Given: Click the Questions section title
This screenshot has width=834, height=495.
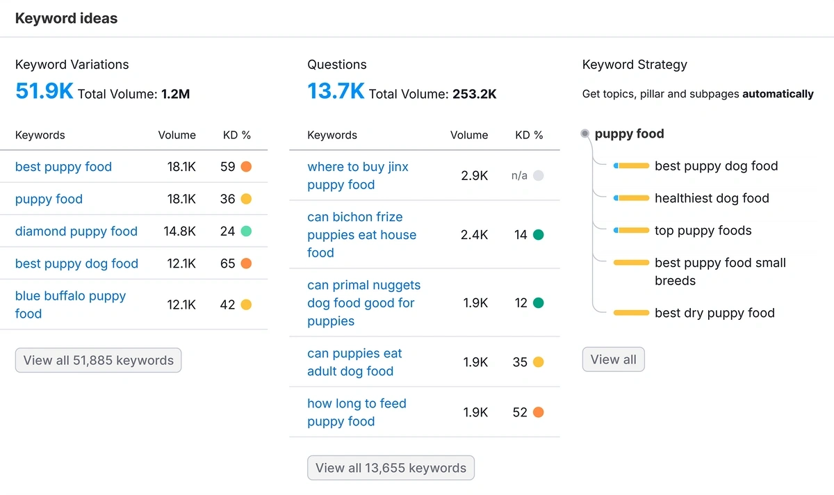Looking at the screenshot, I should 337,65.
